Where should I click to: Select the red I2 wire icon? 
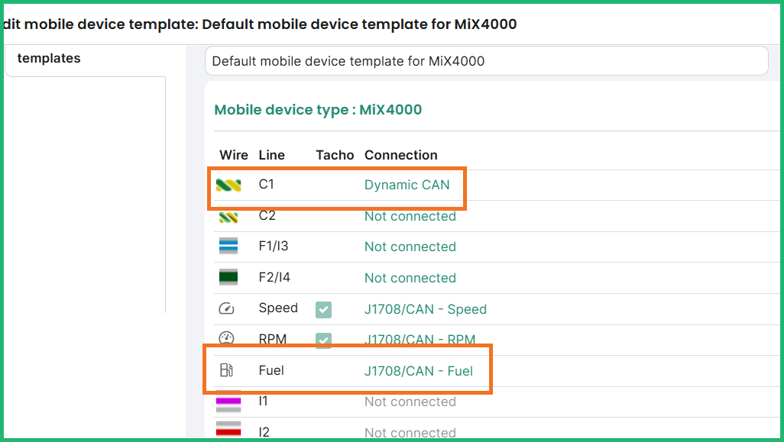tap(228, 429)
